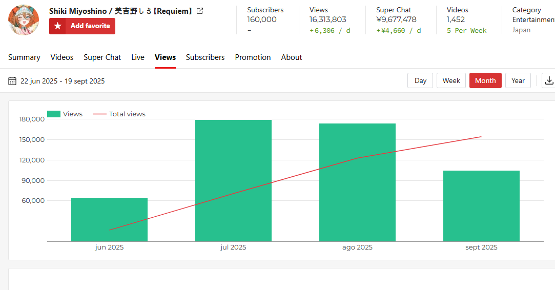Click the Videos count 1,452
This screenshot has height=290, width=555.
(x=456, y=19)
